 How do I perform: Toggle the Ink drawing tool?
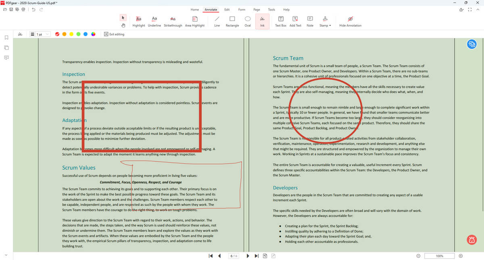(x=262, y=21)
